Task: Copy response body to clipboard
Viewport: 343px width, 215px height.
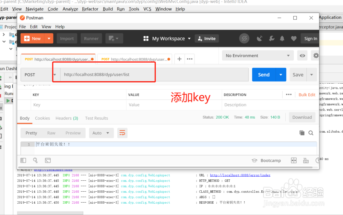Action: [302, 133]
